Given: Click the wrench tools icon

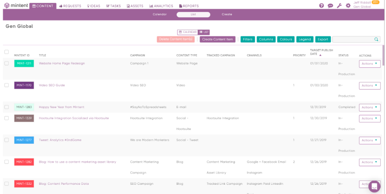Looking at the screenshot, I should (x=339, y=5).
